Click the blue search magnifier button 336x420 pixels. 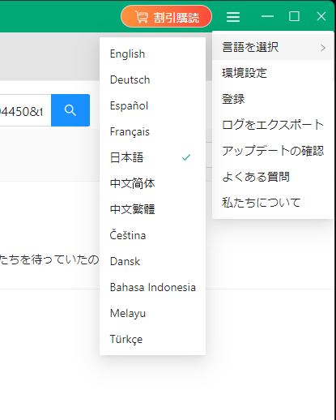pos(70,110)
